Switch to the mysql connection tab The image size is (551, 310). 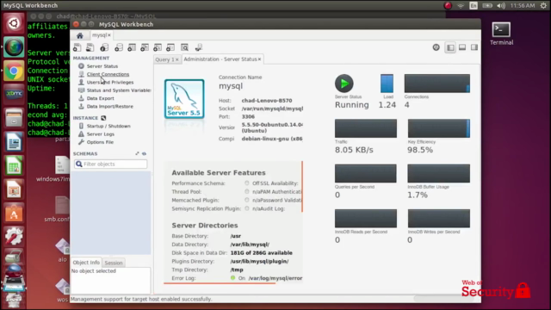pos(99,35)
